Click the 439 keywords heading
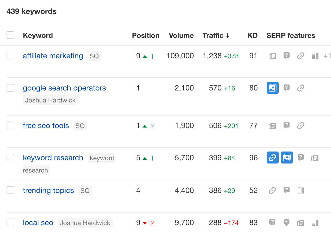The height and width of the screenshot is (236, 331). (x=32, y=11)
